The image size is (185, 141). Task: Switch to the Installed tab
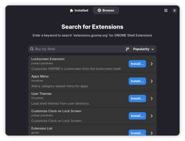click(79, 10)
